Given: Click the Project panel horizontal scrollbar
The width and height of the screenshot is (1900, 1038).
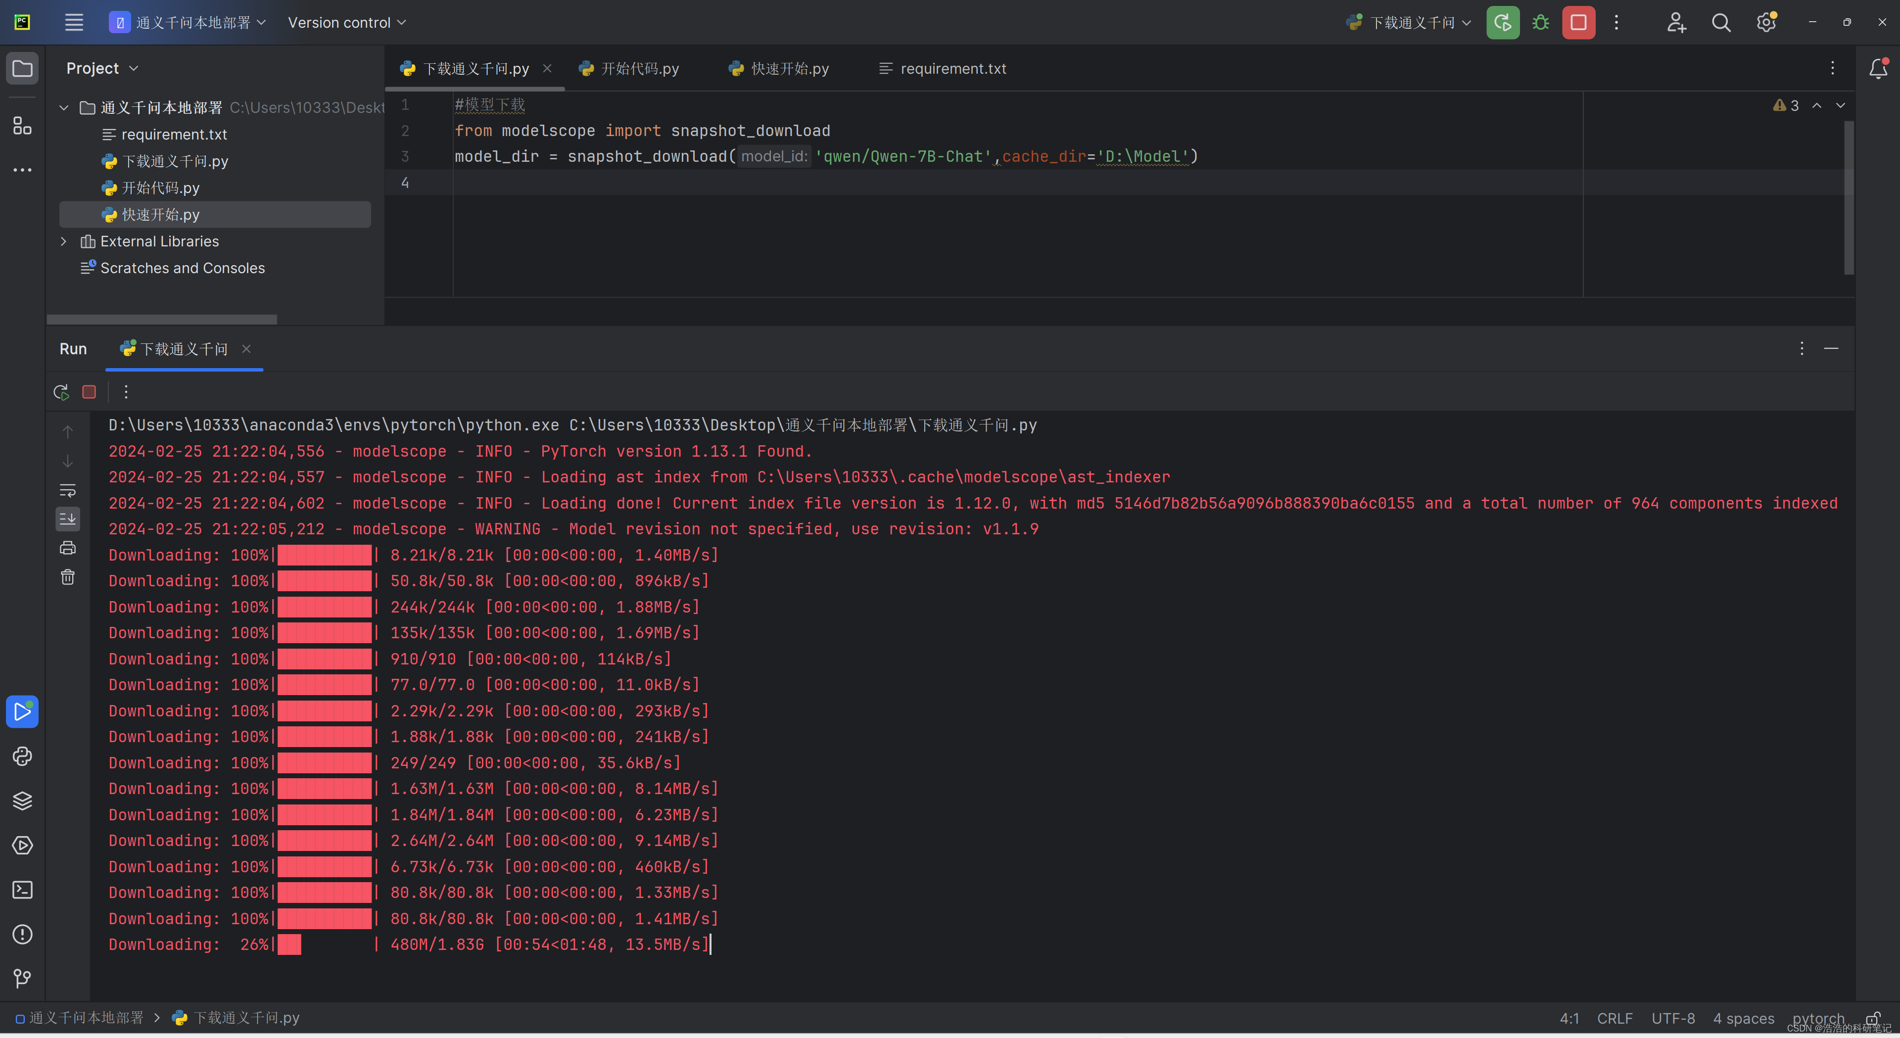Looking at the screenshot, I should [x=161, y=320].
